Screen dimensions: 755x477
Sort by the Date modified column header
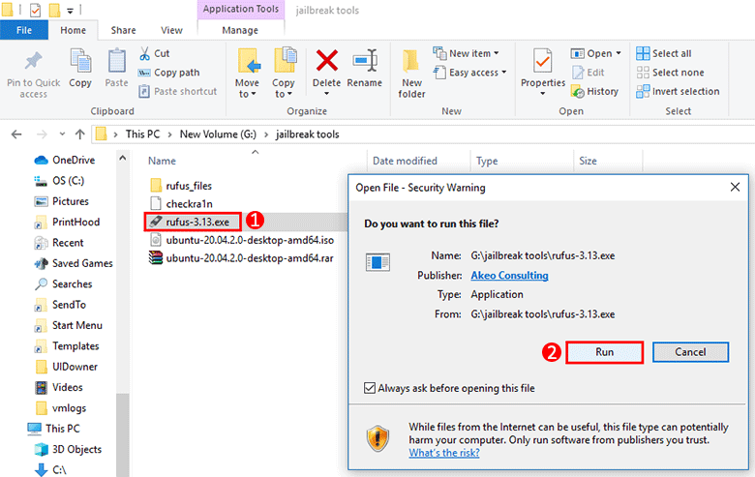[405, 161]
